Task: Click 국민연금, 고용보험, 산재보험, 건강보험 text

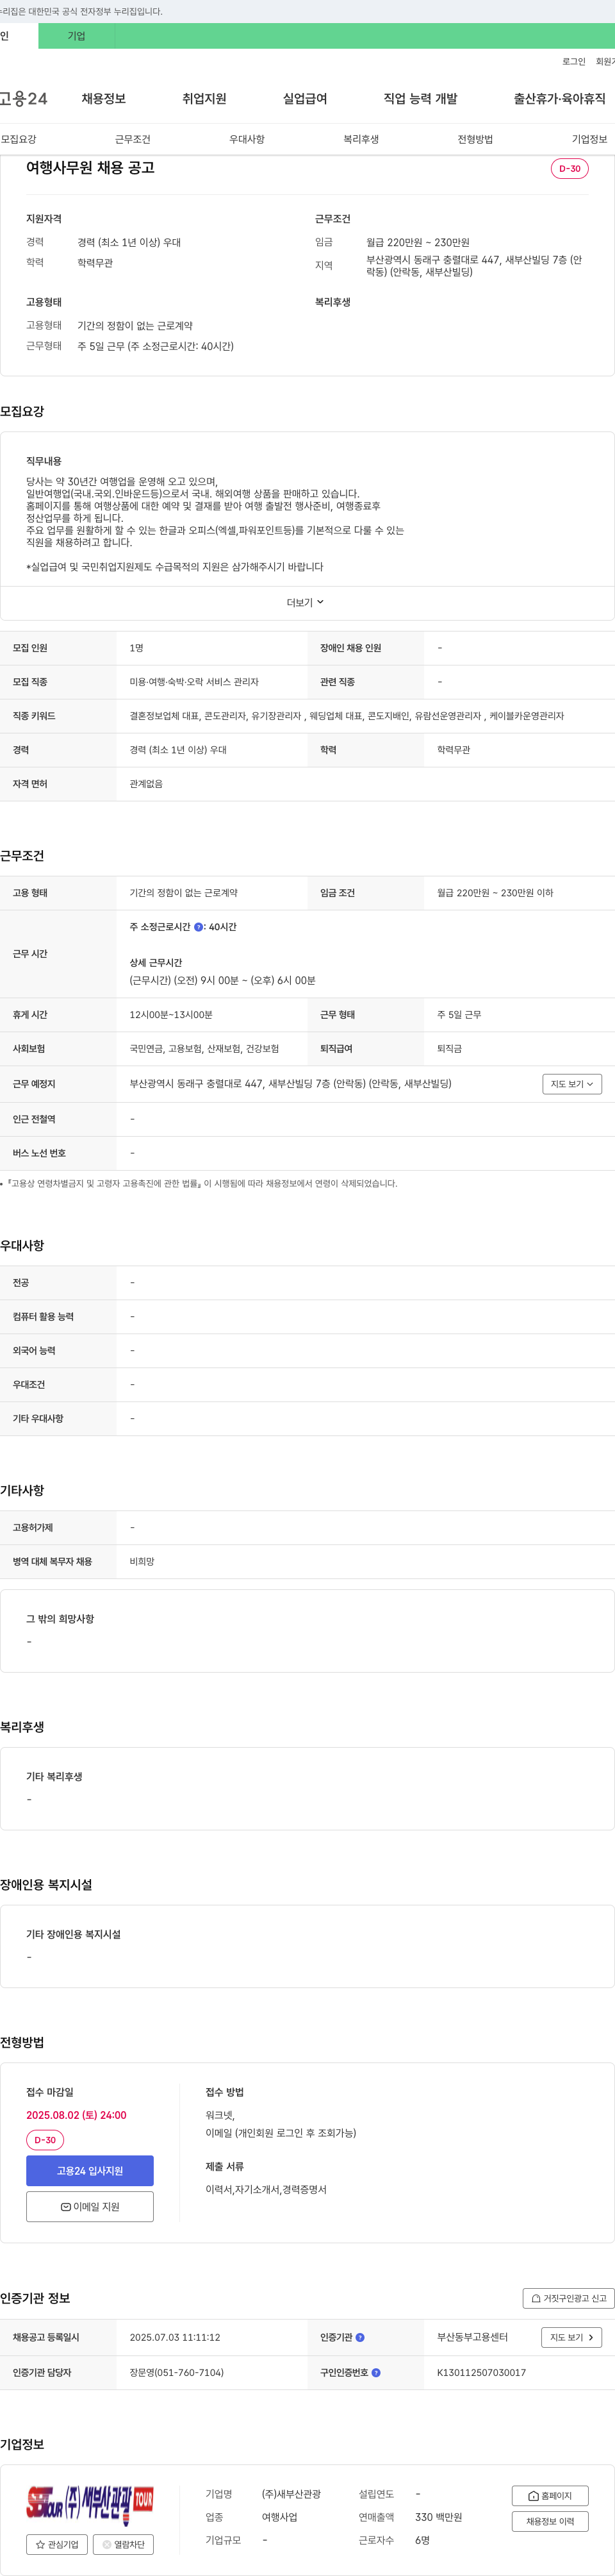Action: pyautogui.click(x=204, y=1049)
